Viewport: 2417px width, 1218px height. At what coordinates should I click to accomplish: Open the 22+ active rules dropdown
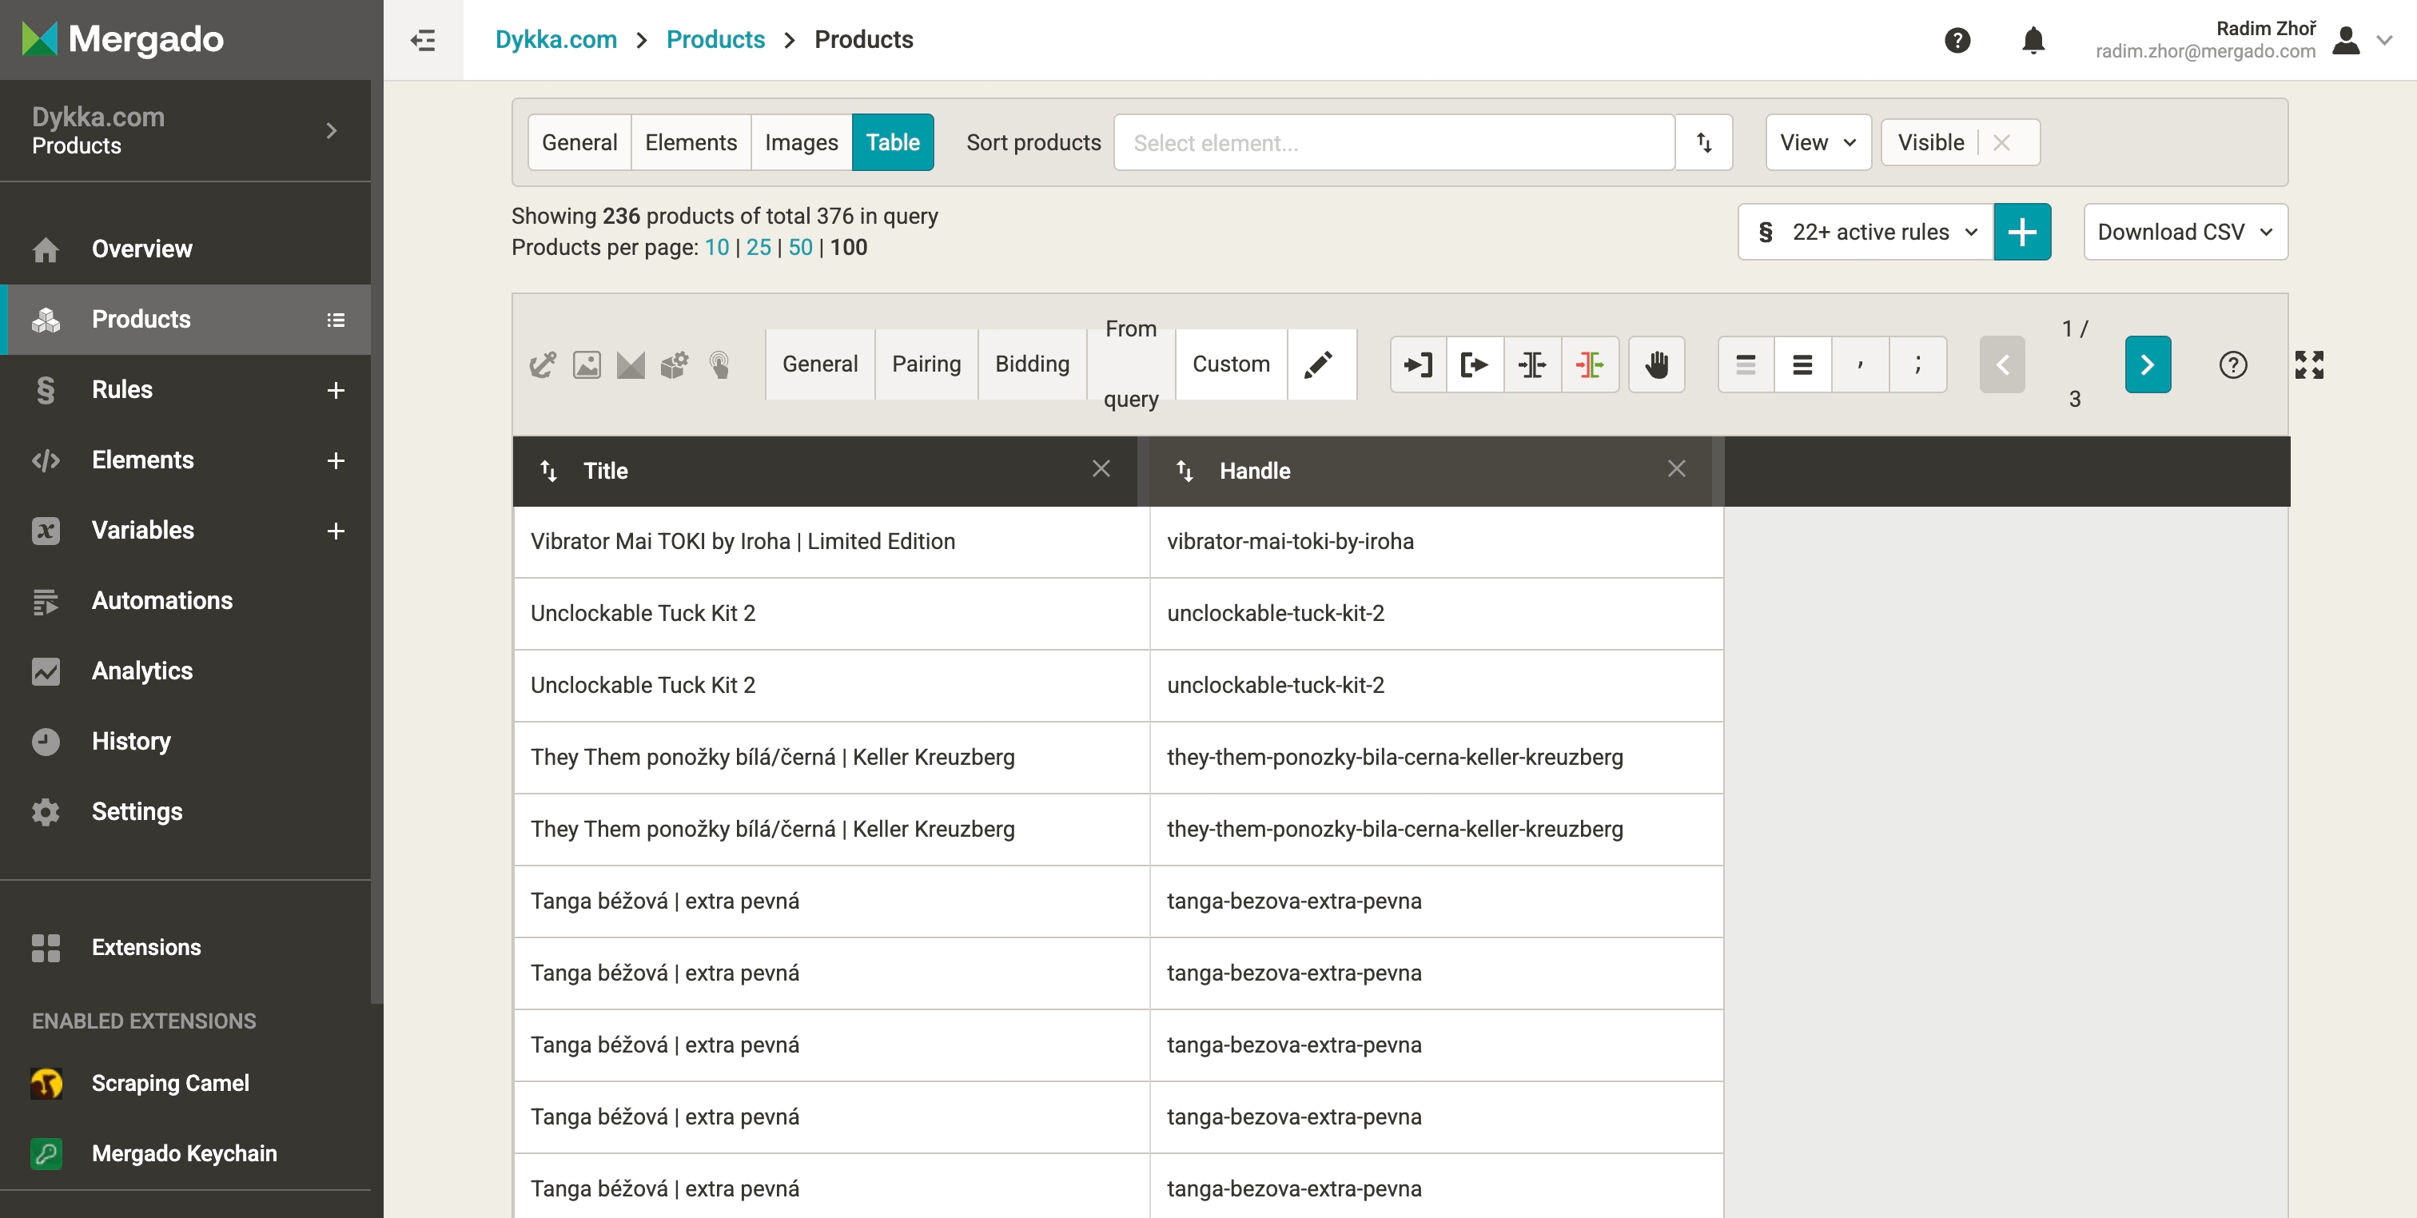point(1866,232)
